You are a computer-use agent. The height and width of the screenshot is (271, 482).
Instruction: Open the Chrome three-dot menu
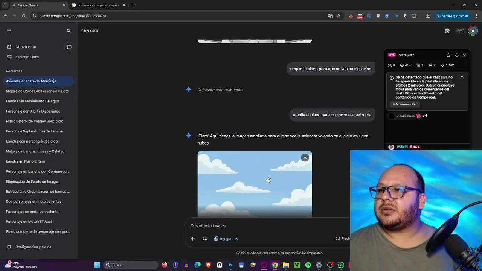pos(476,16)
